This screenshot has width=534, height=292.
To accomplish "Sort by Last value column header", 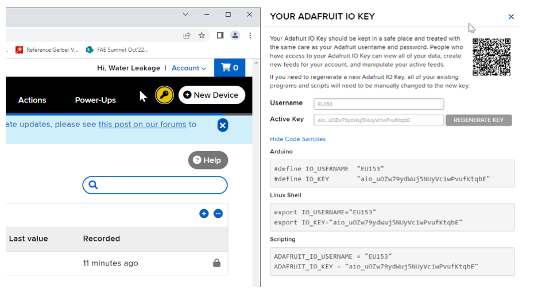I will point(28,239).
